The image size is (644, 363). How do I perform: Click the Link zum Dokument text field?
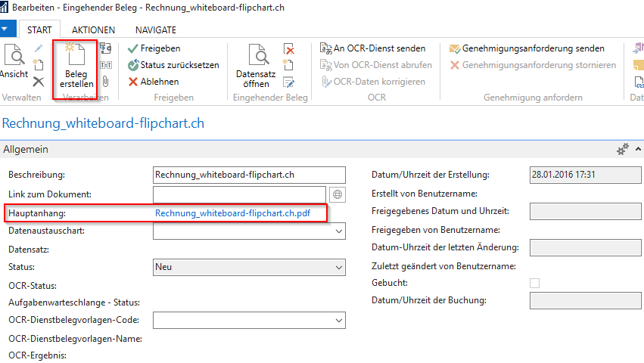(239, 194)
